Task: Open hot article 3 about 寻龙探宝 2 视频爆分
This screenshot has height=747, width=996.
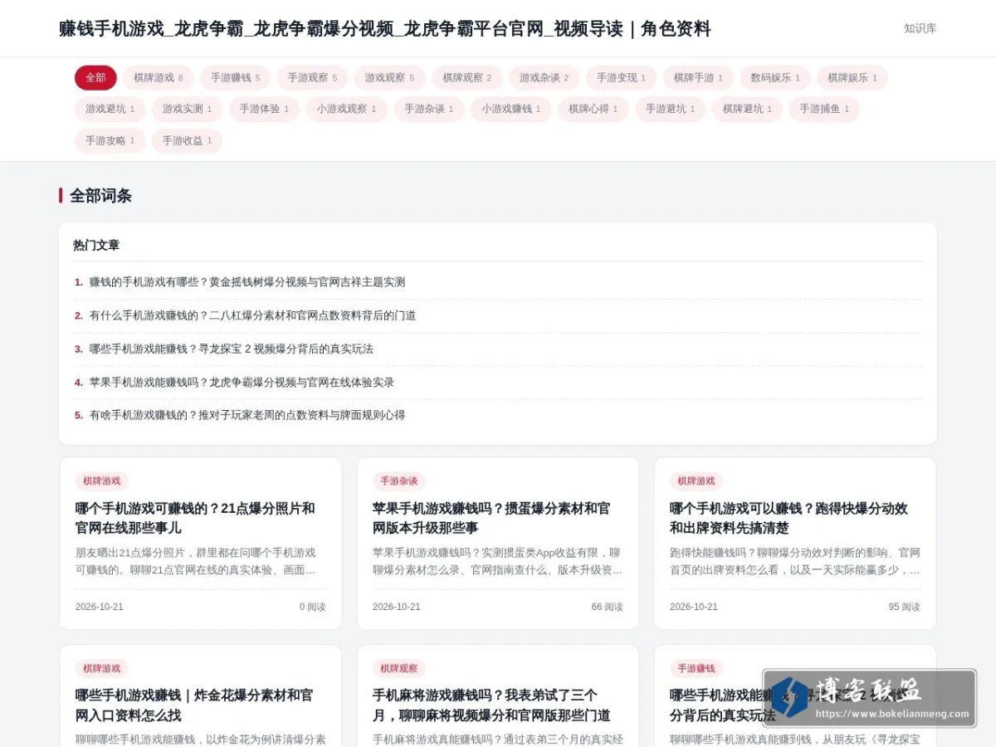Action: (x=232, y=349)
